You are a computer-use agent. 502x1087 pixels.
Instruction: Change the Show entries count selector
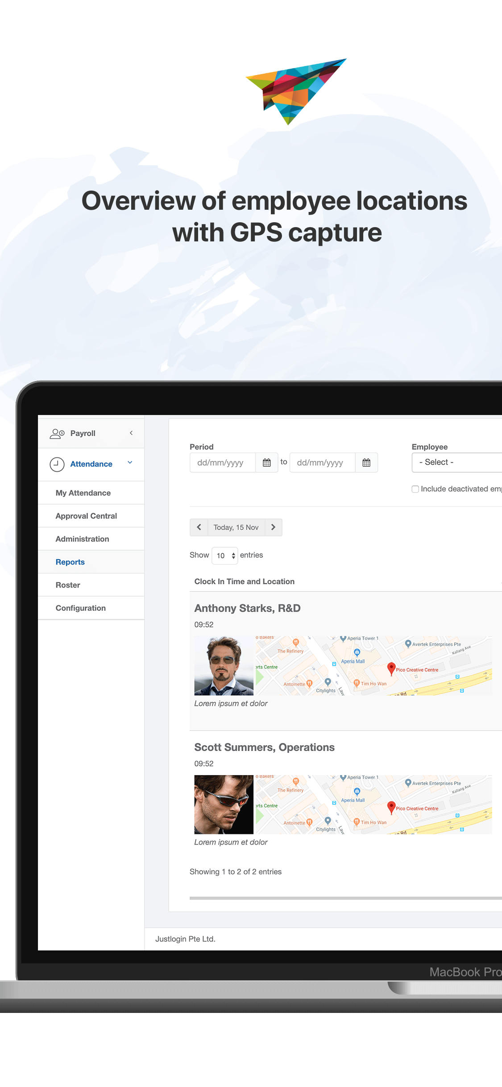224,556
